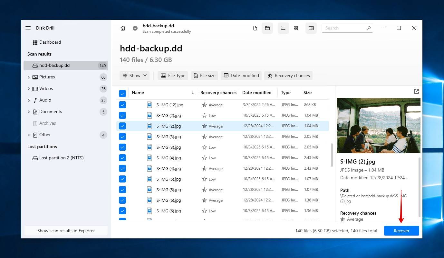The image size is (444, 258).
Task: Uncheck the select-all checkbox in the header
Action: pos(122,93)
